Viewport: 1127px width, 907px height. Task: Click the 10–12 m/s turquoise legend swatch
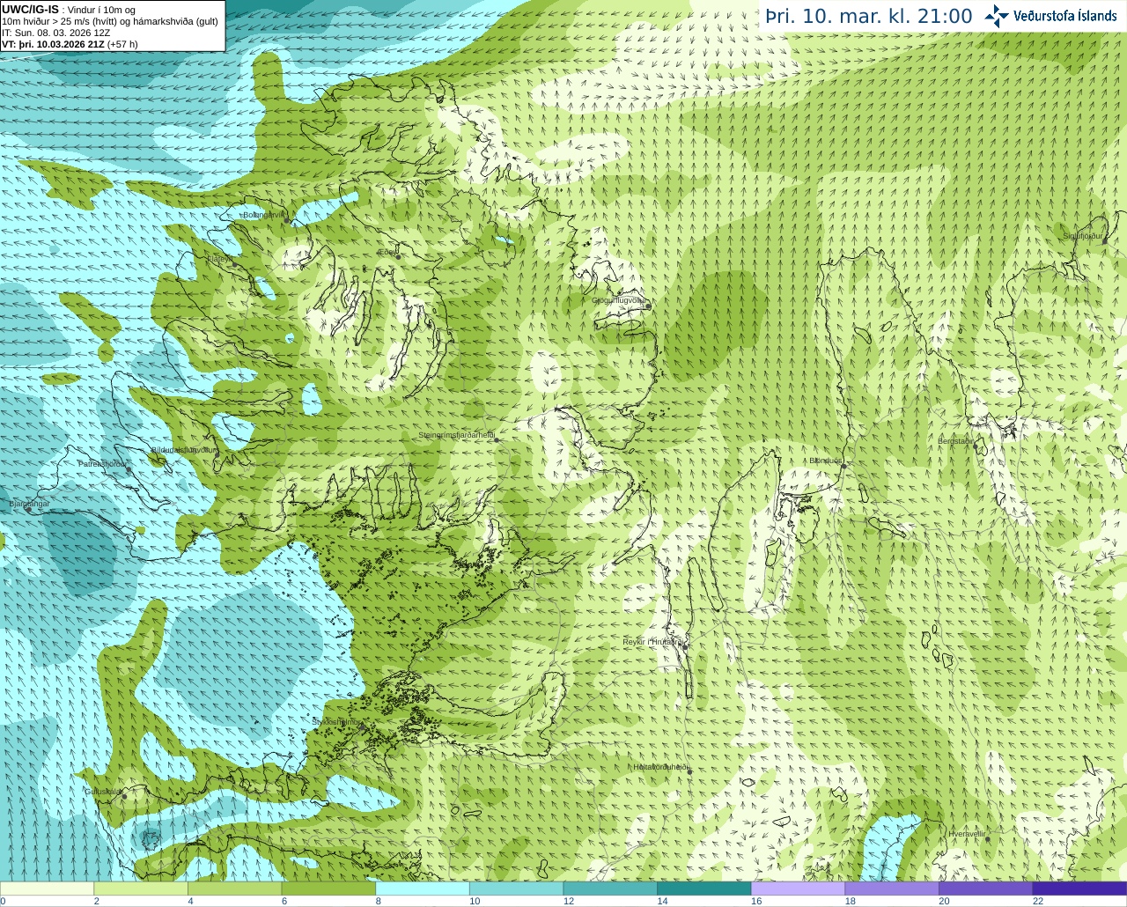[517, 889]
